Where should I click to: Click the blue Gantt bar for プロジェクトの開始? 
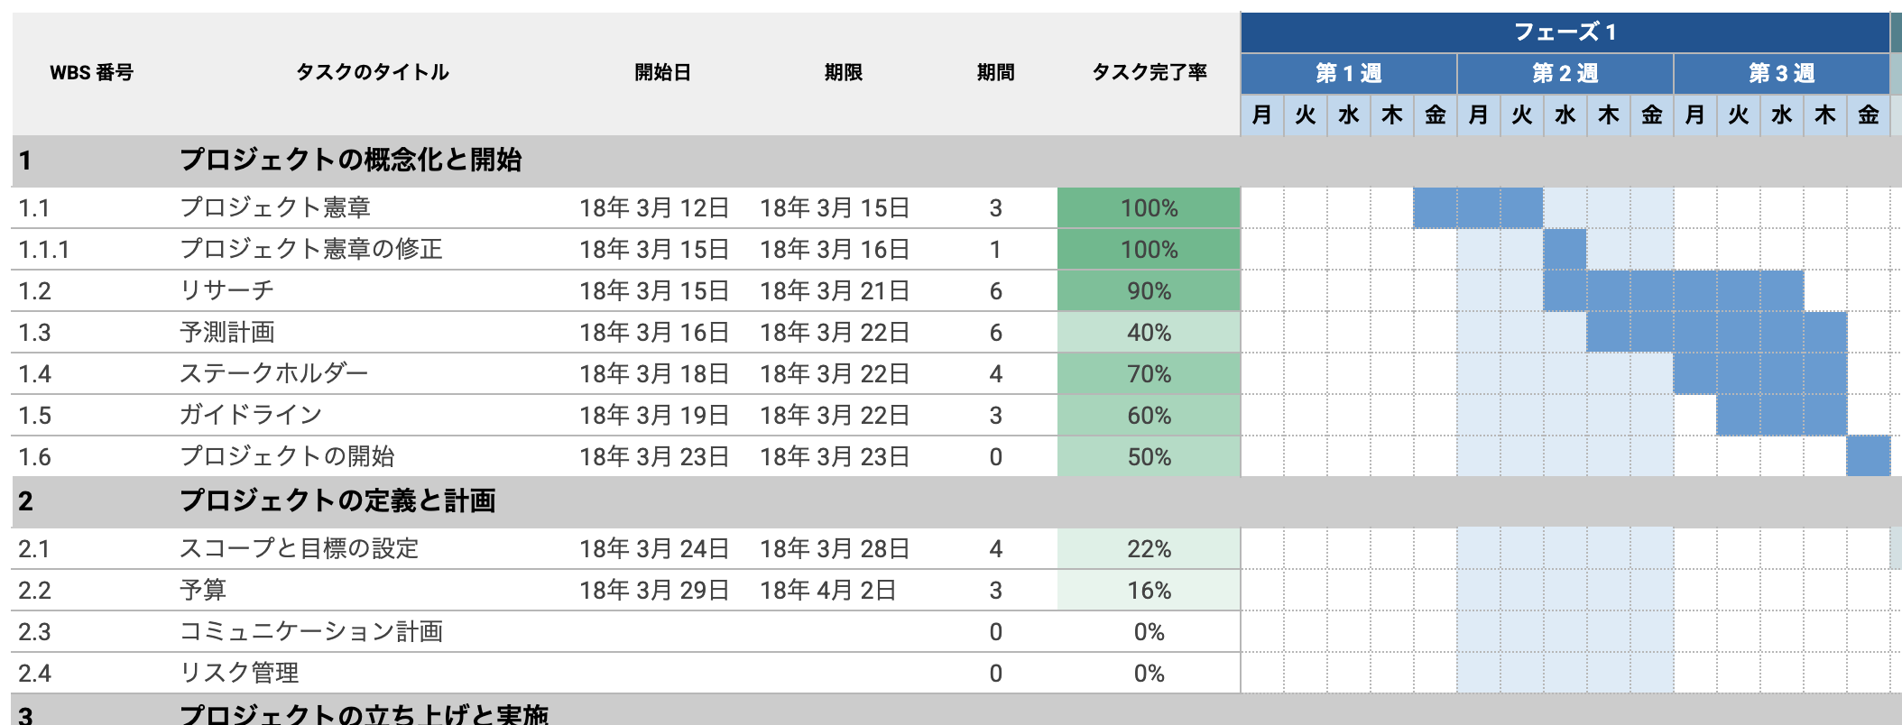1868,457
